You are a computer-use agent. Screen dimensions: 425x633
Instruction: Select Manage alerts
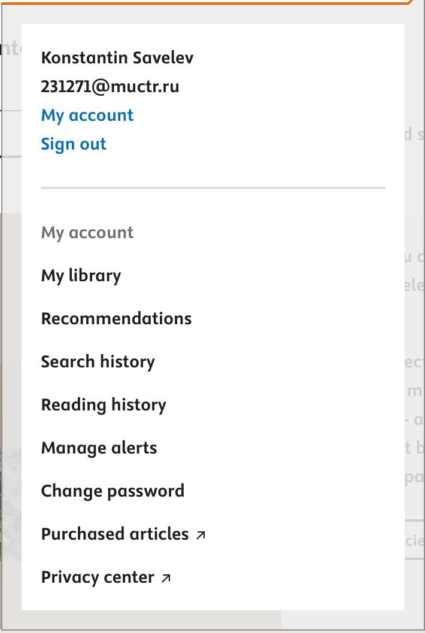coord(99,448)
